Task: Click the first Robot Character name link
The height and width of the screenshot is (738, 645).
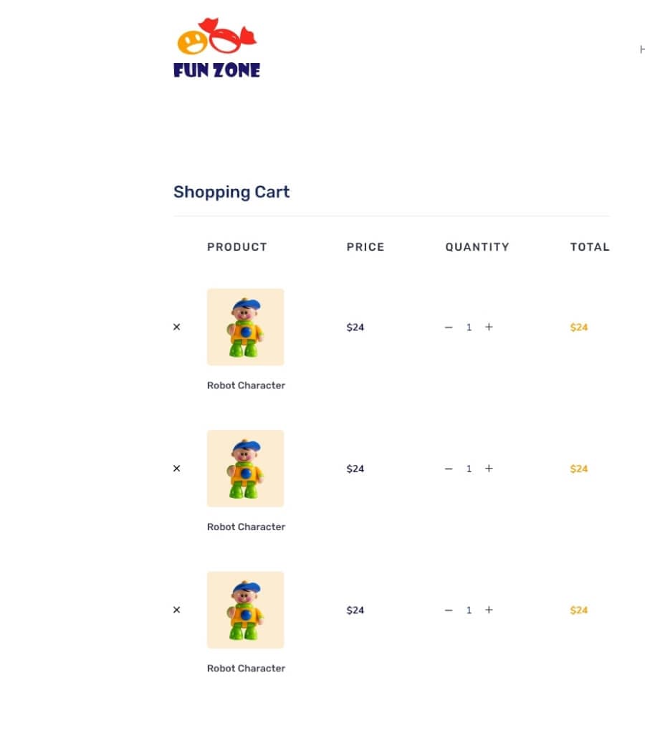Action: coord(246,385)
